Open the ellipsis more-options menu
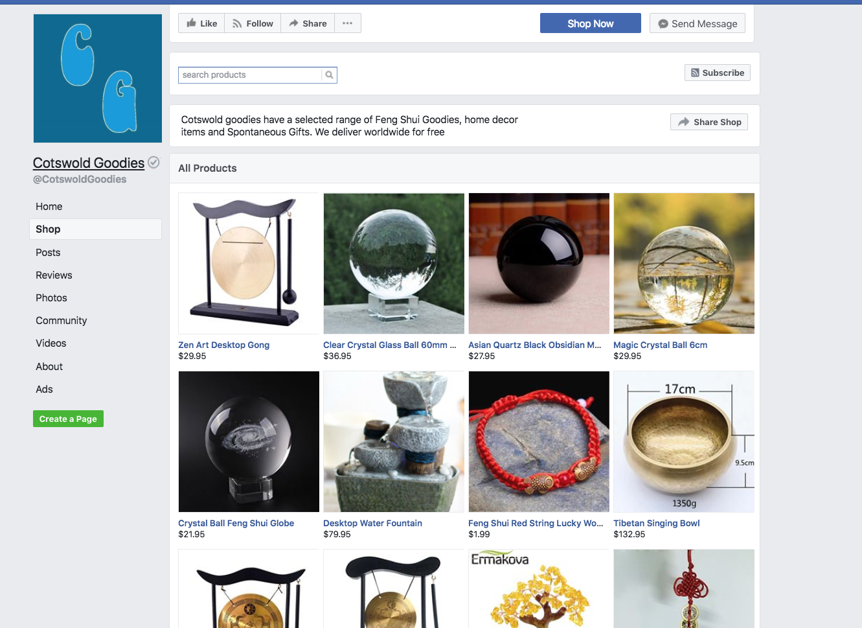Image resolution: width=862 pixels, height=628 pixels. [x=348, y=23]
